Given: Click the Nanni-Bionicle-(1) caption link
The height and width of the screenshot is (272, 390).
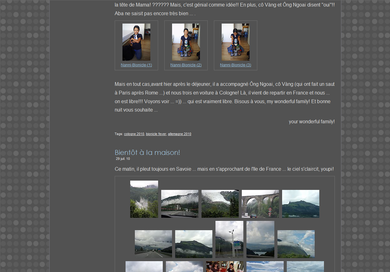Looking at the screenshot, I should click(x=136, y=65).
